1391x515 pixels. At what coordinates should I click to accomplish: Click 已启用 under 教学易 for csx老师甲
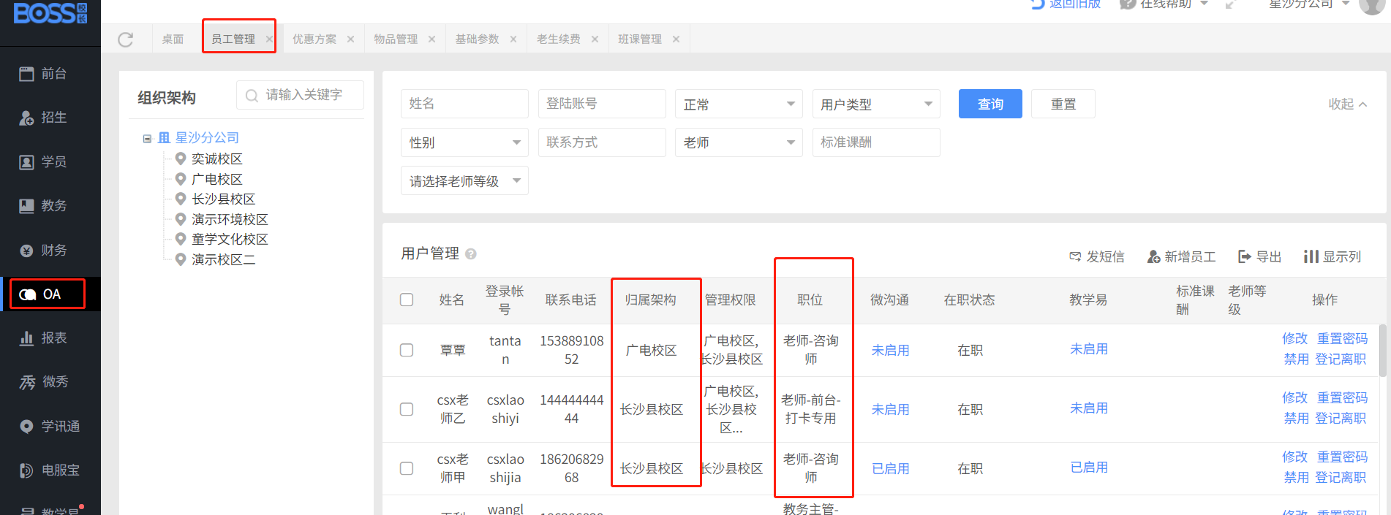[x=1089, y=468]
